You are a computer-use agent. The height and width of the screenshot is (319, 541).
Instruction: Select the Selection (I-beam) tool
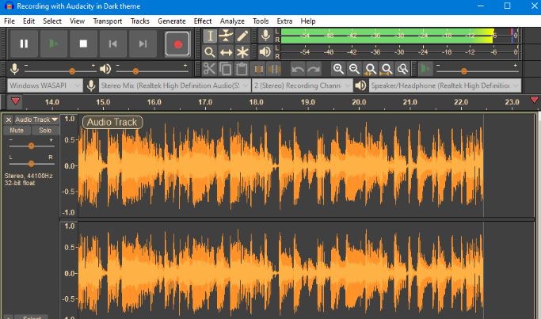pos(210,36)
